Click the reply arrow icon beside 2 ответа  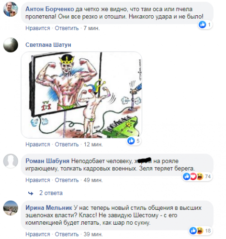(31, 194)
